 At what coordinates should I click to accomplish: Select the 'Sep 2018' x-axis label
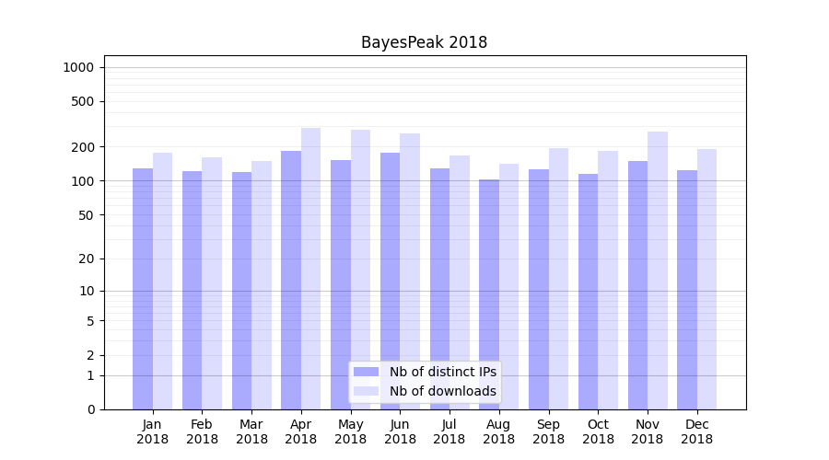[x=548, y=431]
